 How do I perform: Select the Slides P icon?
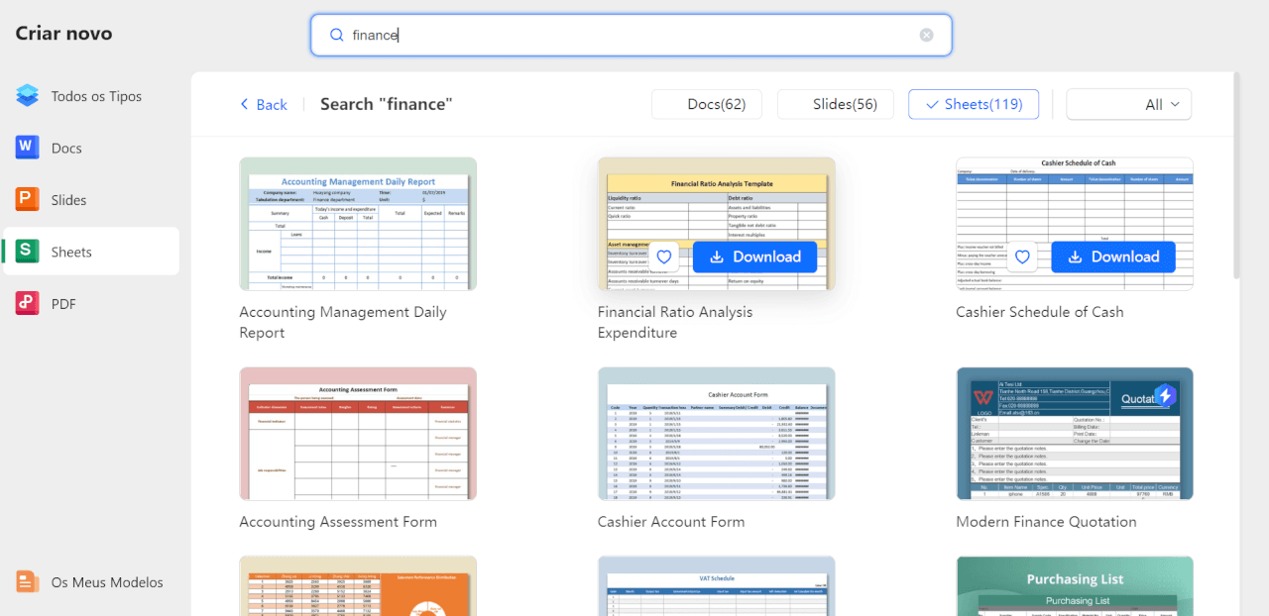pyautogui.click(x=28, y=199)
